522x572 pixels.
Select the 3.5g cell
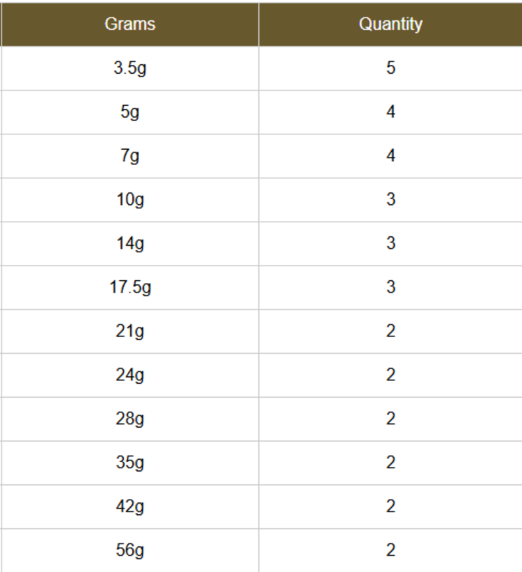click(x=130, y=68)
